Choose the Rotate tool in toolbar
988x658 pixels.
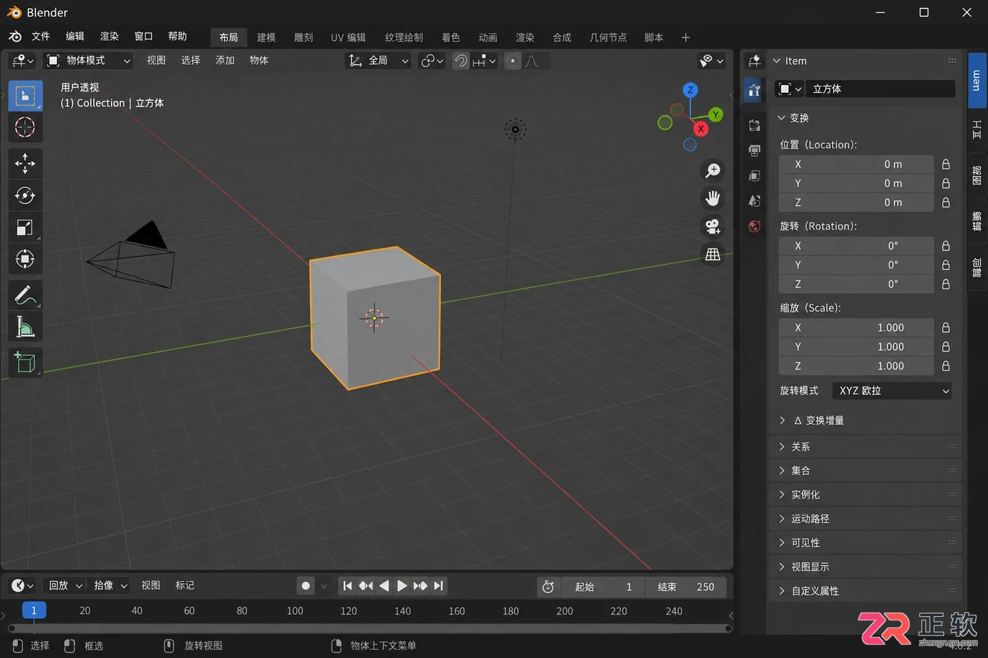pos(25,195)
